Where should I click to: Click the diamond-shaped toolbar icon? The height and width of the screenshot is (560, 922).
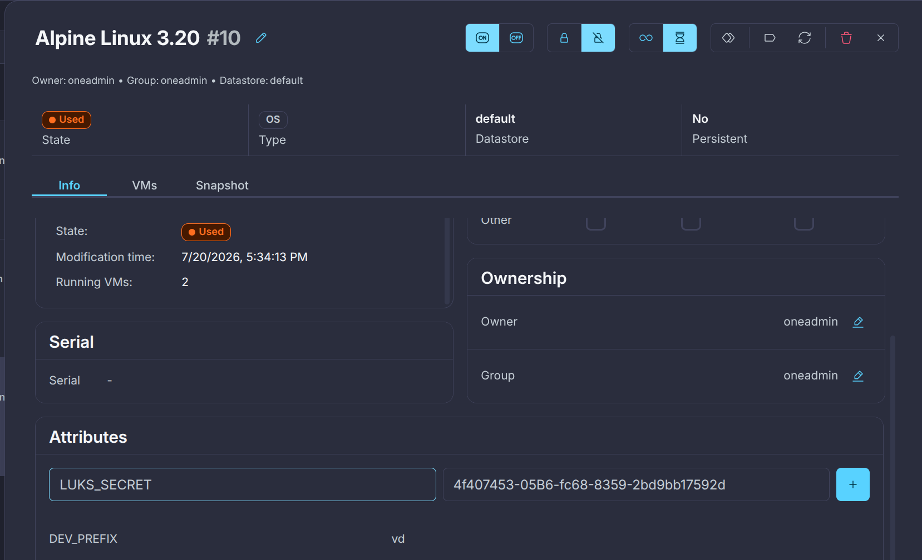[x=728, y=38]
